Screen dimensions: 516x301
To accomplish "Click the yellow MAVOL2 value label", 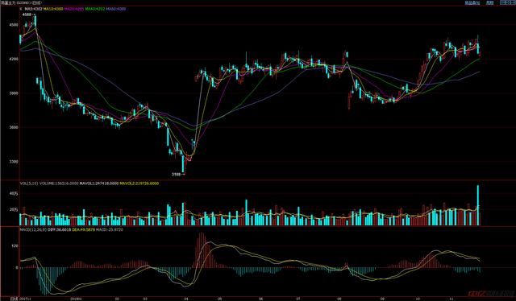I will 139,183.
